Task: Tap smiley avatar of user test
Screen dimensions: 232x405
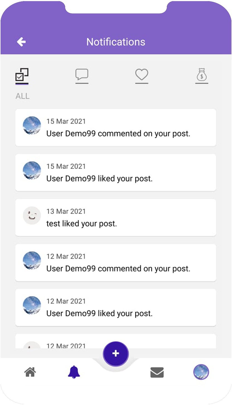Action: pyautogui.click(x=32, y=216)
